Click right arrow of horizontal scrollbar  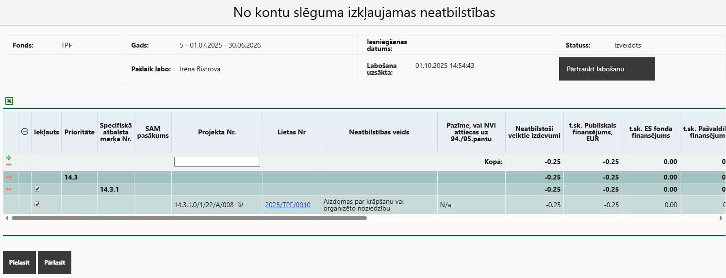721,218
